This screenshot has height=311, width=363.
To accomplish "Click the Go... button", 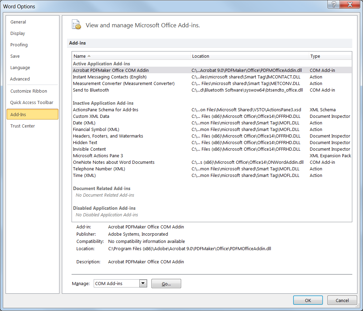I will click(x=166, y=284).
